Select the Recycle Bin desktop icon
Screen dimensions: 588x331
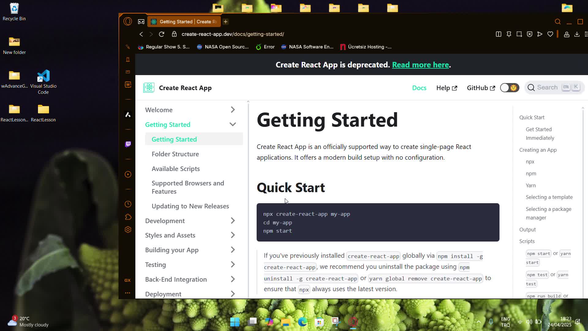coord(14,12)
